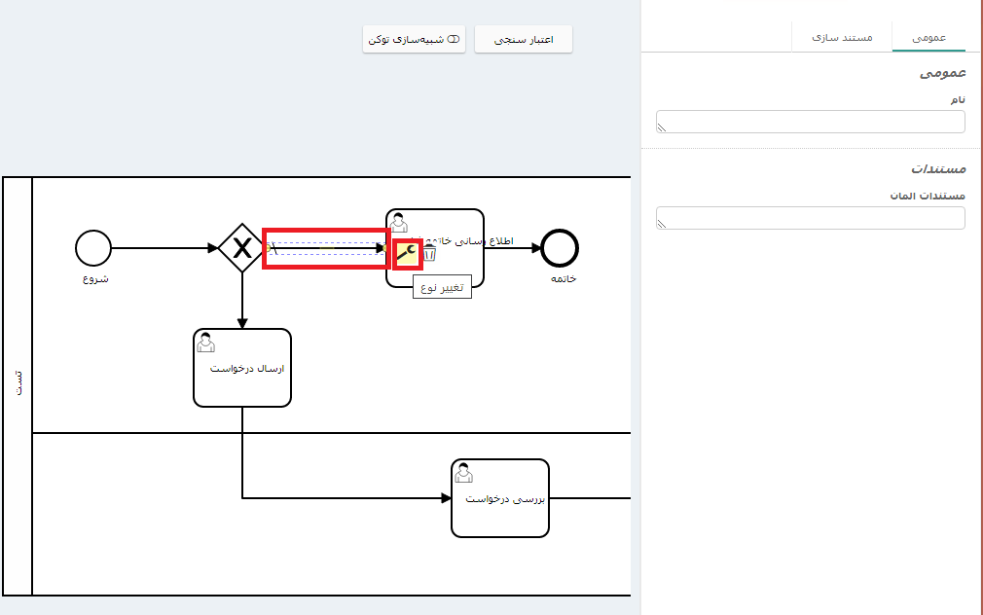Select the شروع start event circle
The height and width of the screenshot is (615, 983).
93,247
